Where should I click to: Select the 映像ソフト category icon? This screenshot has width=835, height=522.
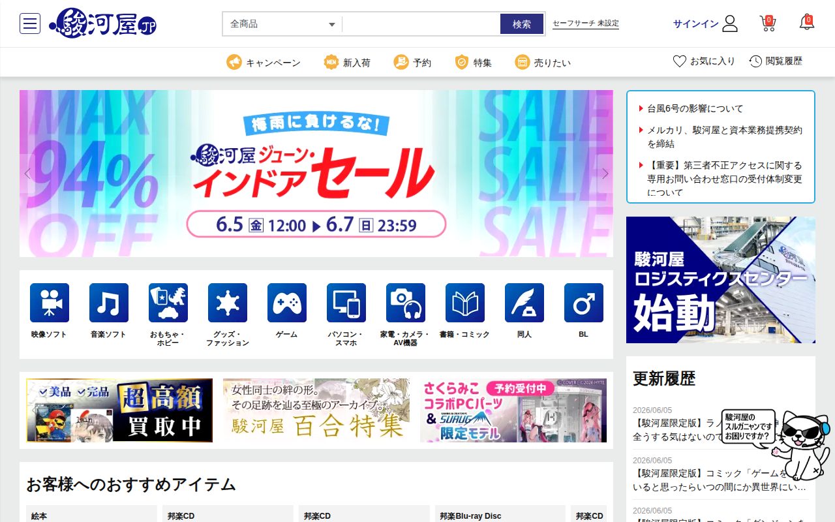[50, 303]
